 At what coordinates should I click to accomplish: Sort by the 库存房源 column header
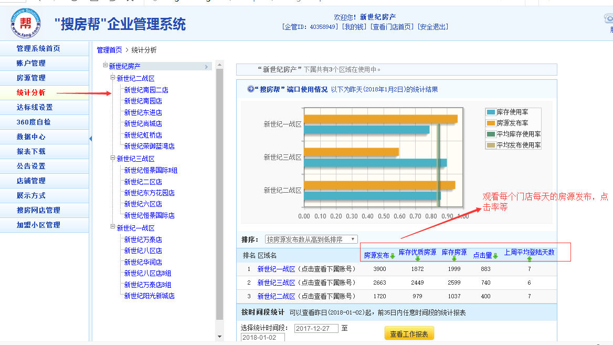455,252
